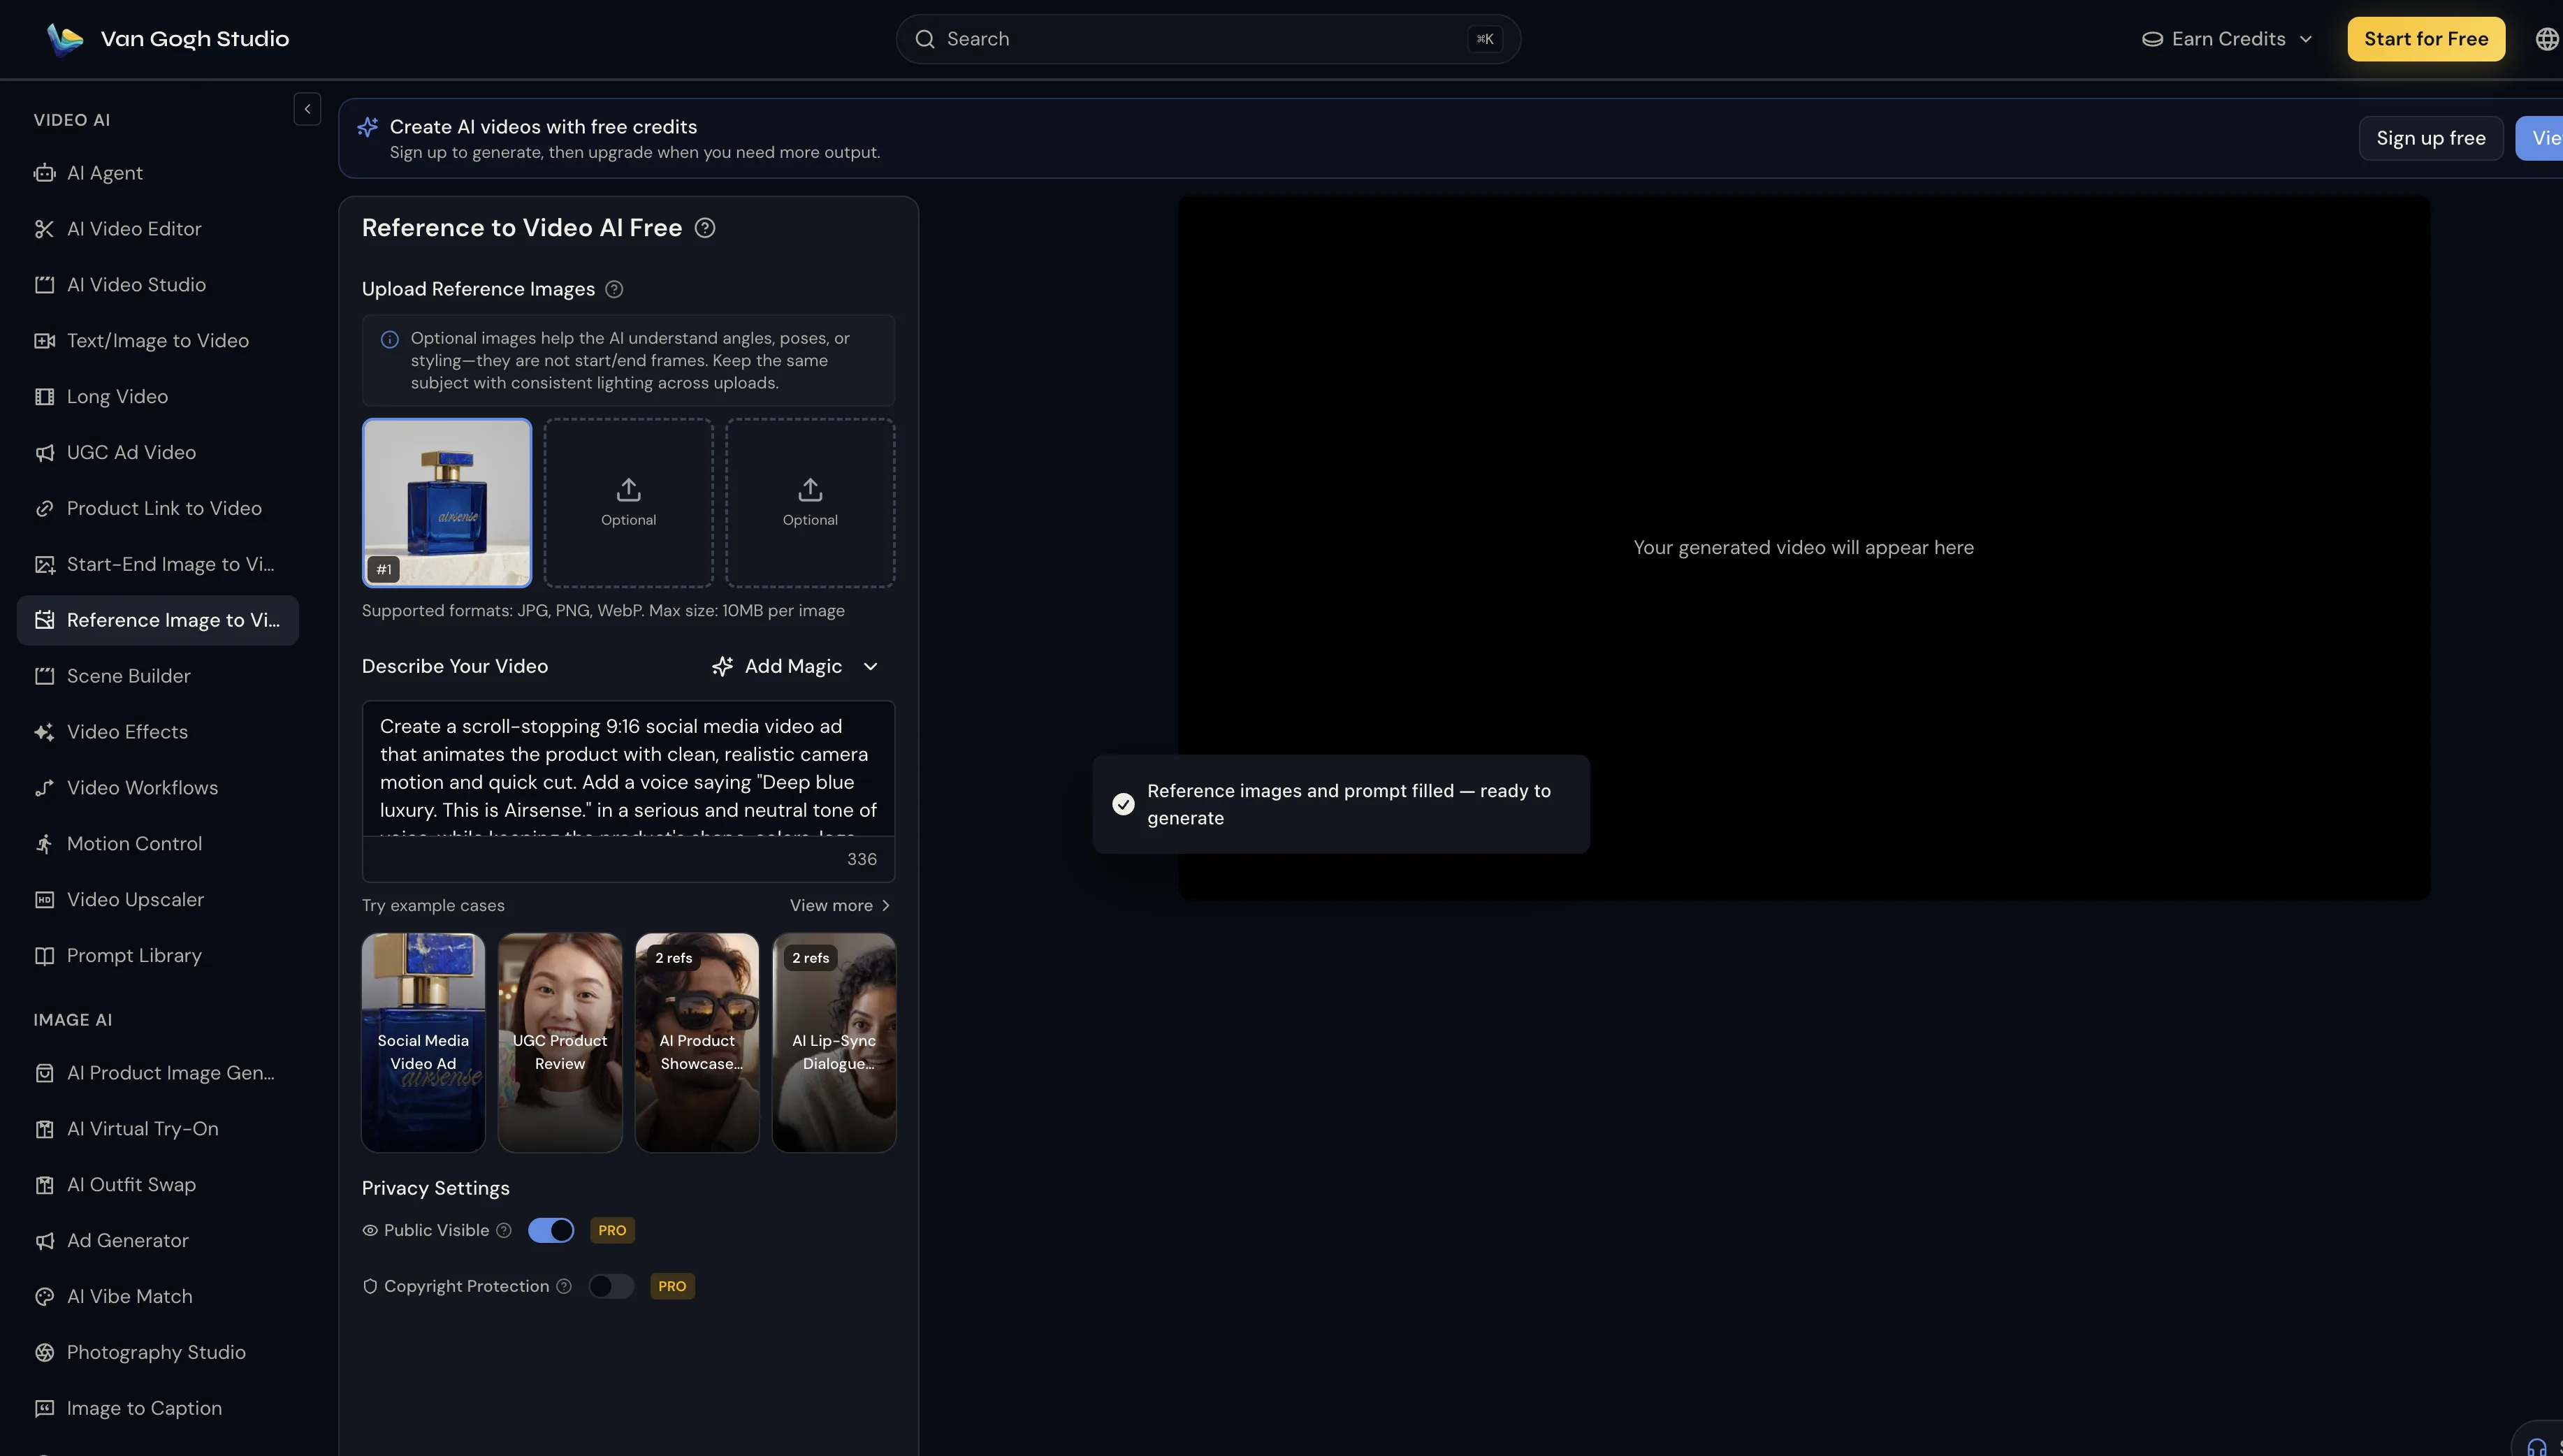The width and height of the screenshot is (2563, 1456).
Task: Click help icon next to Public Visible
Action: pyautogui.click(x=504, y=1231)
